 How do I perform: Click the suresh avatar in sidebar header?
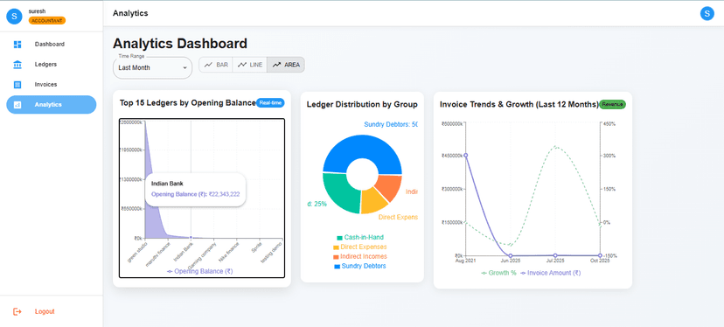pyautogui.click(x=14, y=16)
